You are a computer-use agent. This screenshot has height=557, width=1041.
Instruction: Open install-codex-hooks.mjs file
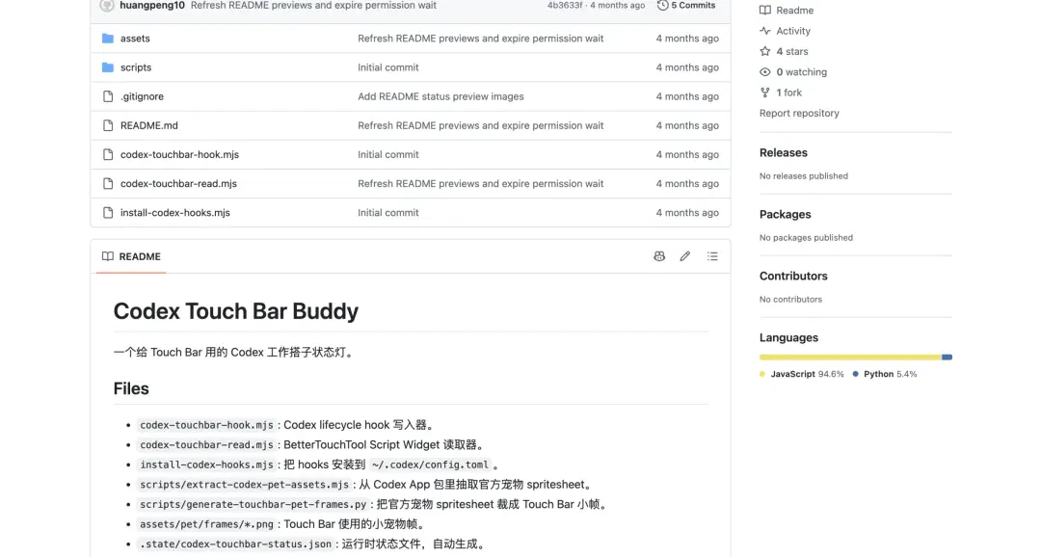174,213
